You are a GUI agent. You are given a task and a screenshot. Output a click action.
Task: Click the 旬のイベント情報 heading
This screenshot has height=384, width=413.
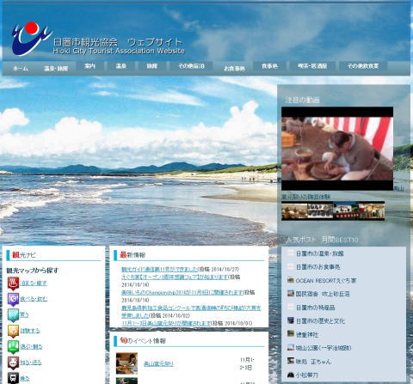(143, 340)
